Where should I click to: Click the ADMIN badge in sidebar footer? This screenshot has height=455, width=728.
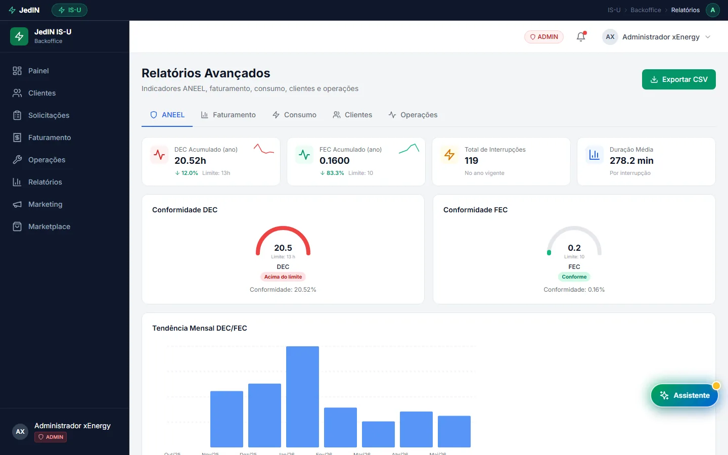[51, 437]
